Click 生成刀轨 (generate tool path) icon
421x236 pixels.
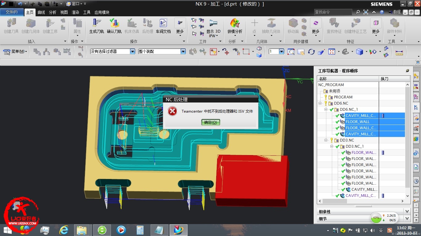click(x=97, y=26)
